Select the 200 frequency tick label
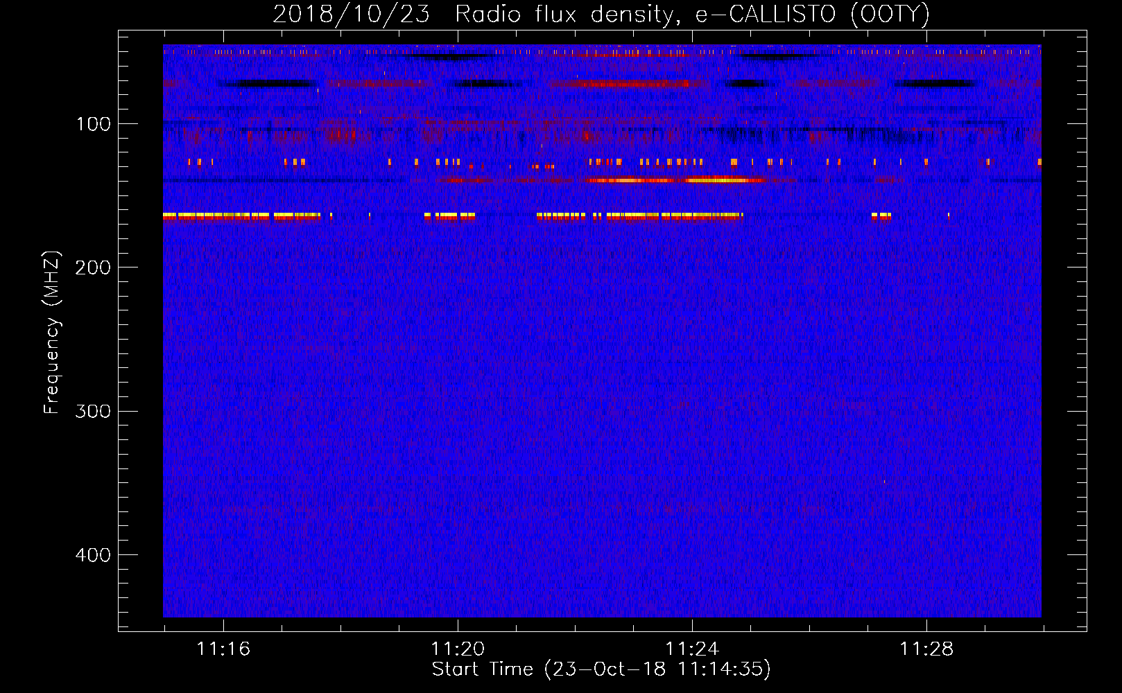Viewport: 1122px width, 693px height. [x=93, y=267]
